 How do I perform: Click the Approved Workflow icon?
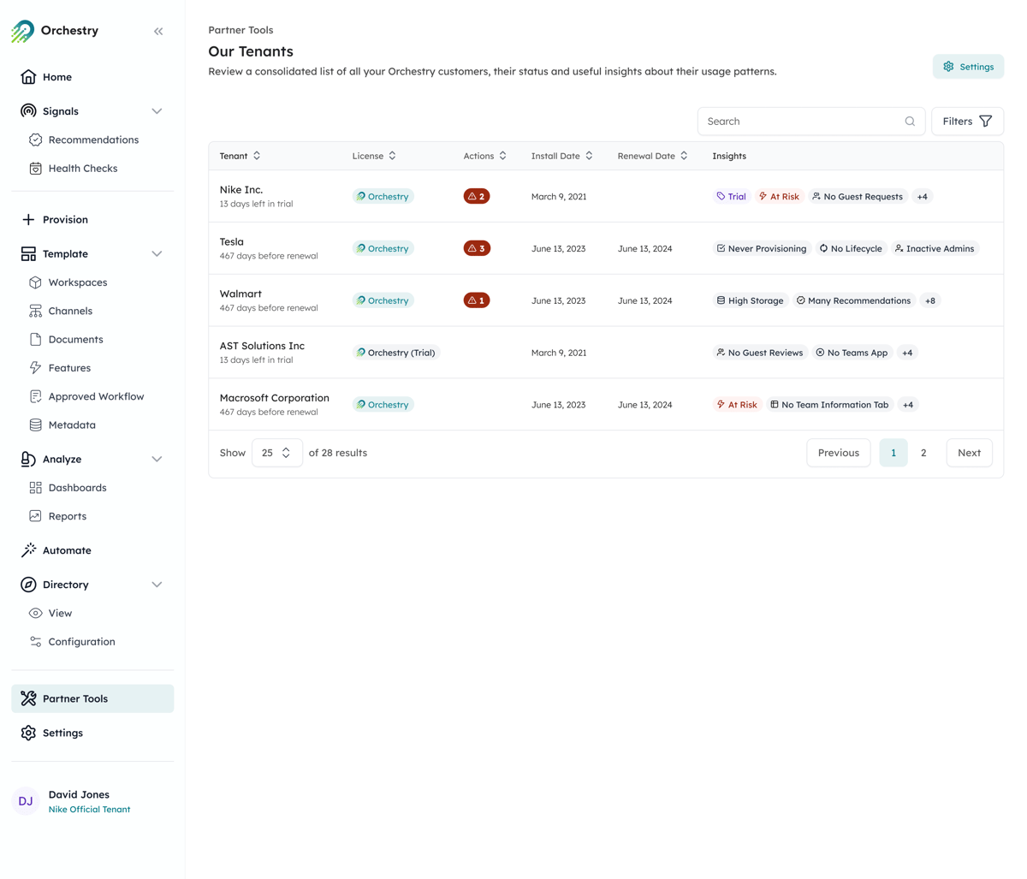click(35, 396)
